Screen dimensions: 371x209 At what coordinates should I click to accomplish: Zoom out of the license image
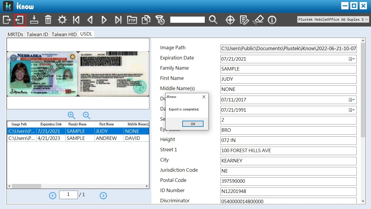(87, 115)
